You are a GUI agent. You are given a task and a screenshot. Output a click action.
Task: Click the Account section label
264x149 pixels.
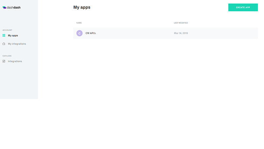[x=7, y=30]
